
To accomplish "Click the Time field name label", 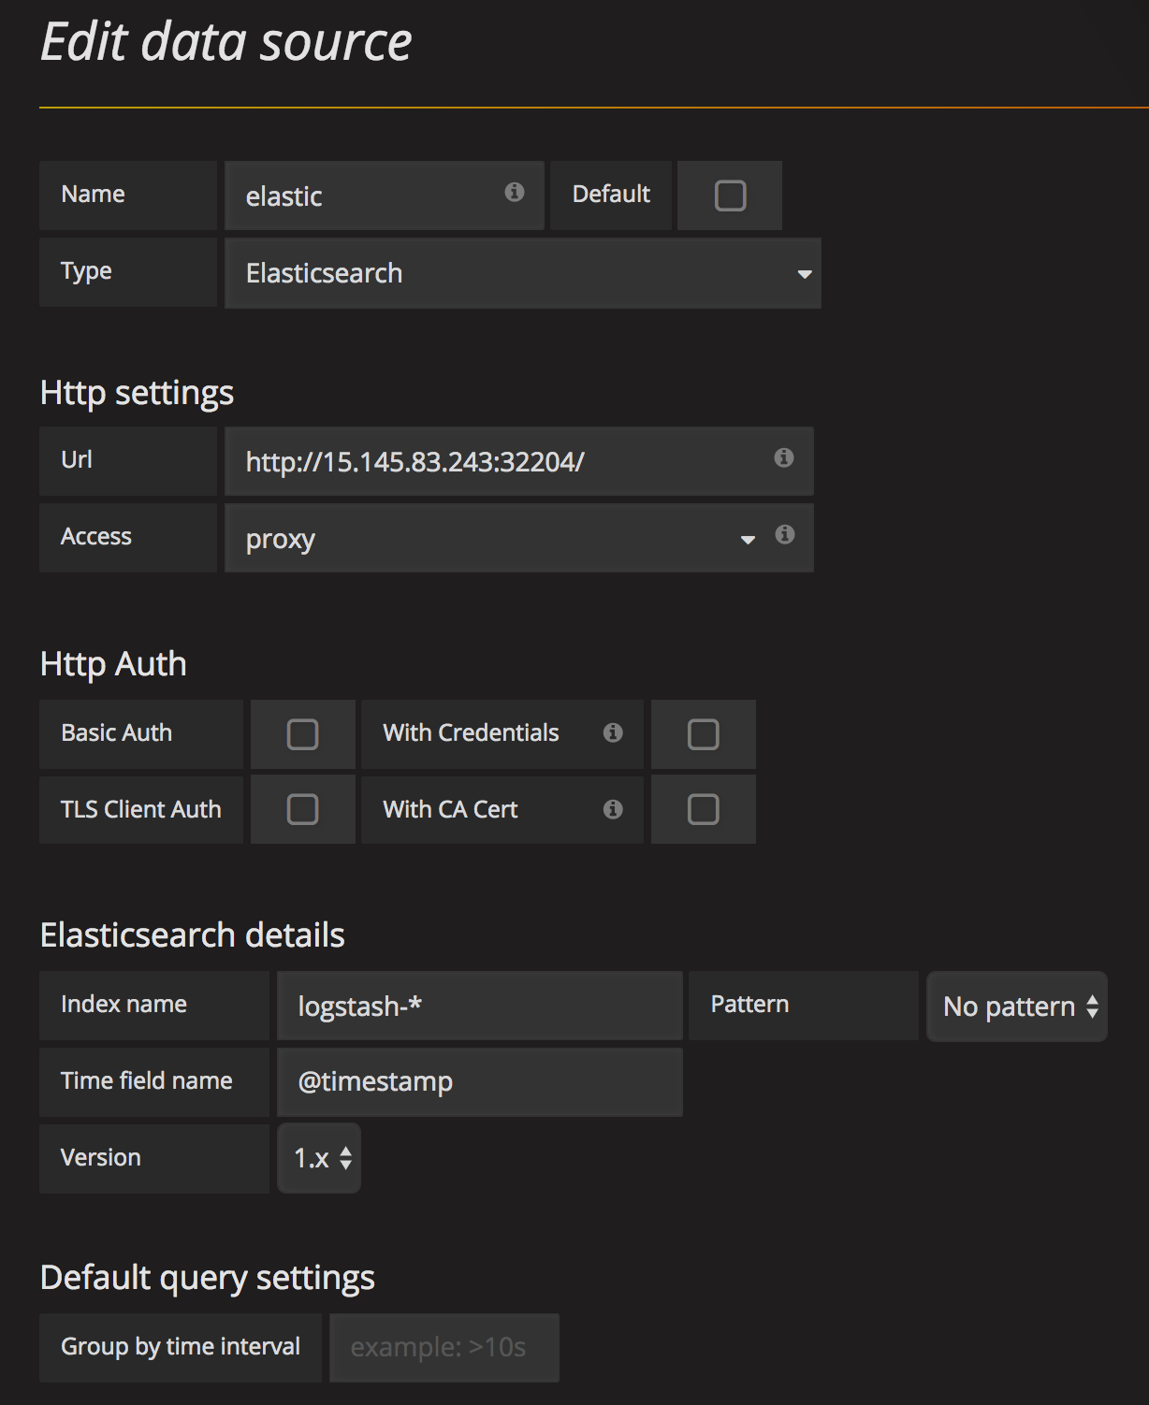I will (x=147, y=1080).
